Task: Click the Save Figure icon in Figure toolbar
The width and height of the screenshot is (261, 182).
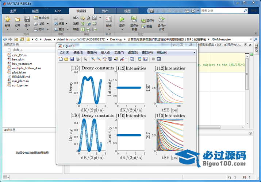Action: [x=72, y=59]
